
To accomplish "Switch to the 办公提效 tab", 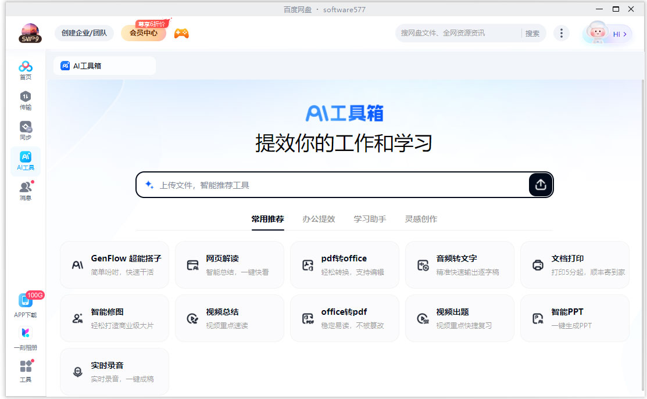I will point(319,220).
